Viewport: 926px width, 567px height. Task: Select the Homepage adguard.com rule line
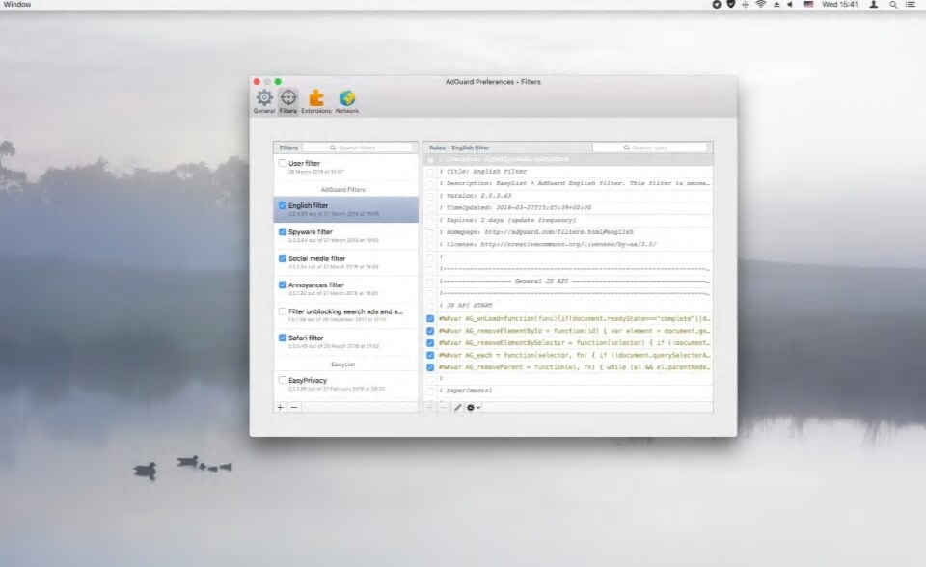coord(568,232)
